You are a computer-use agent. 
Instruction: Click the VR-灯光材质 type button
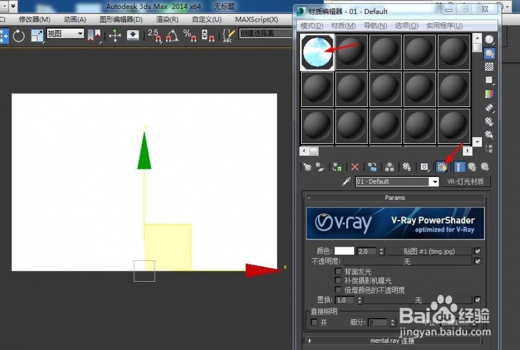[466, 181]
